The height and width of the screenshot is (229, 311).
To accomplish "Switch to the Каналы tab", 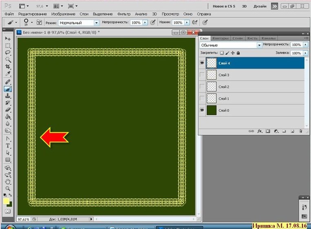I will 268,38.
